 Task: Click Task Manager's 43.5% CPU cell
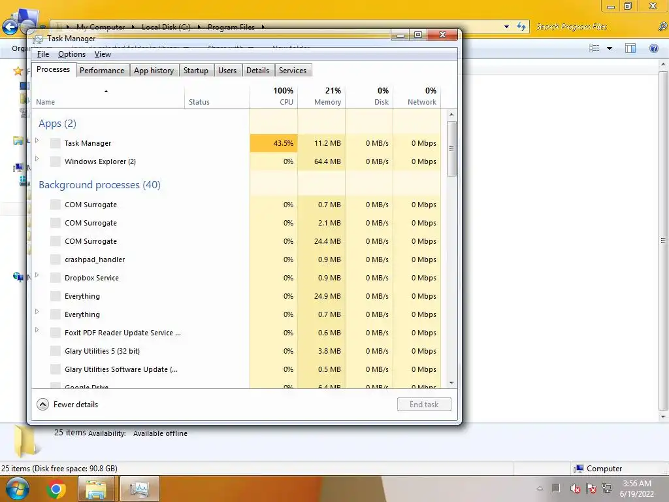tap(274, 143)
